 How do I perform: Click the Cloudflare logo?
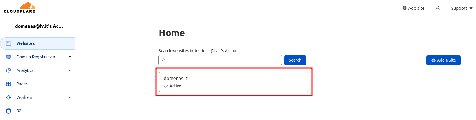pos(19,8)
